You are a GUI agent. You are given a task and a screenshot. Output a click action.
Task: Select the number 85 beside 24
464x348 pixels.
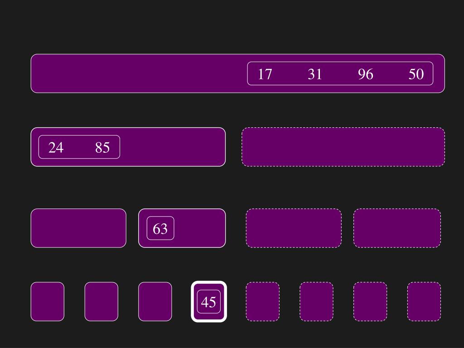tap(102, 147)
